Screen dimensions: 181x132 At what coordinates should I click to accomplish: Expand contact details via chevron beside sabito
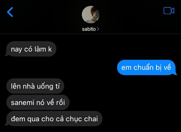coord(98,29)
